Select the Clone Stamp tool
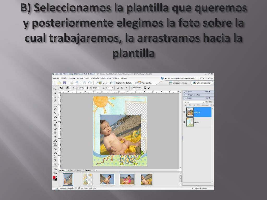This screenshot has width=267, height=200. coord(55,144)
